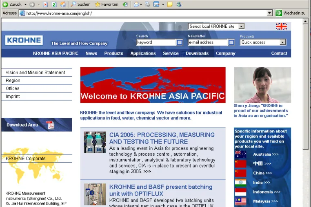The width and height of the screenshot is (311, 207).
Task: Submit the newsletter square button
Action: tap(231, 42)
